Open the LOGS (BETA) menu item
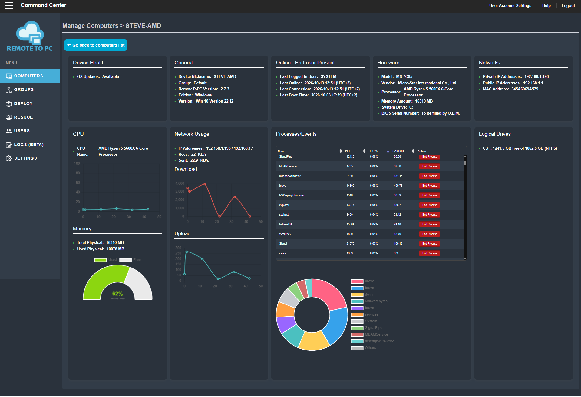The height and width of the screenshot is (397, 581). tap(30, 145)
